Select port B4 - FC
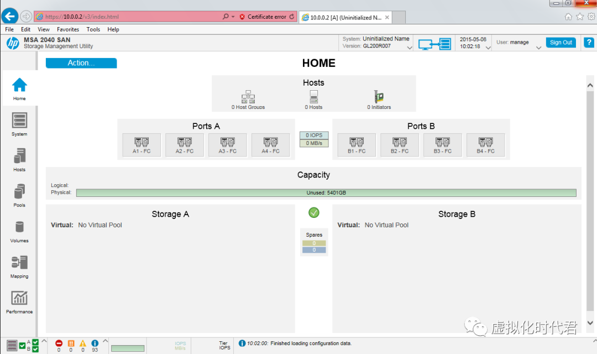 486,145
